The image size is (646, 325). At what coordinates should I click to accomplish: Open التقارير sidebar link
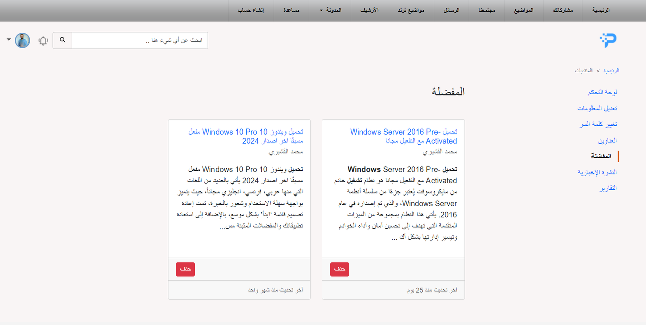[x=608, y=188]
